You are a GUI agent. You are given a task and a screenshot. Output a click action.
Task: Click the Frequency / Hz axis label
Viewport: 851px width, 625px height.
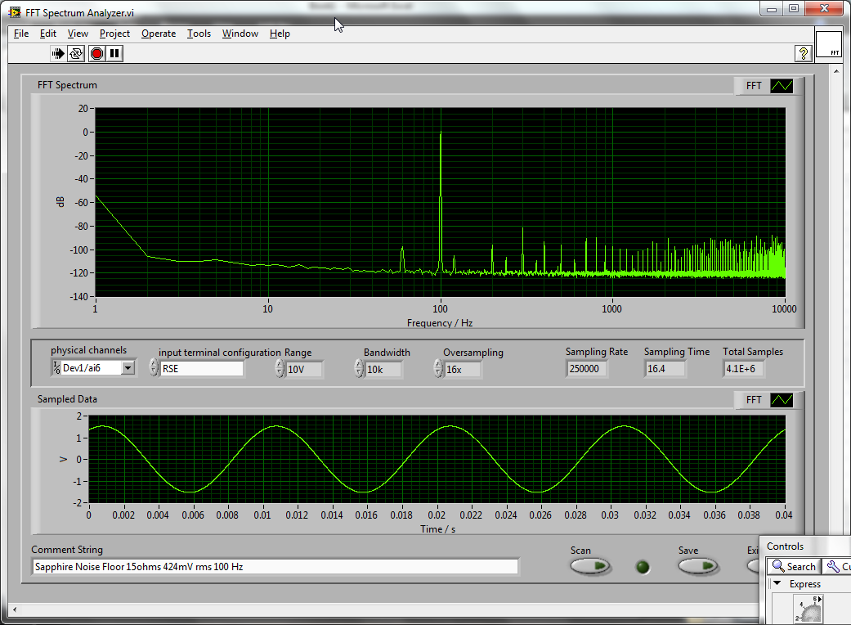pos(440,323)
